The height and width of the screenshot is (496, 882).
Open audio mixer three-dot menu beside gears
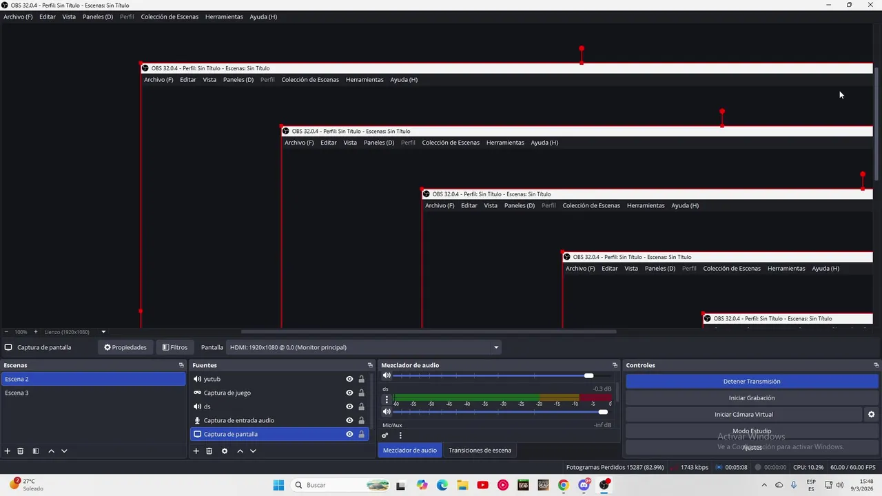point(400,435)
